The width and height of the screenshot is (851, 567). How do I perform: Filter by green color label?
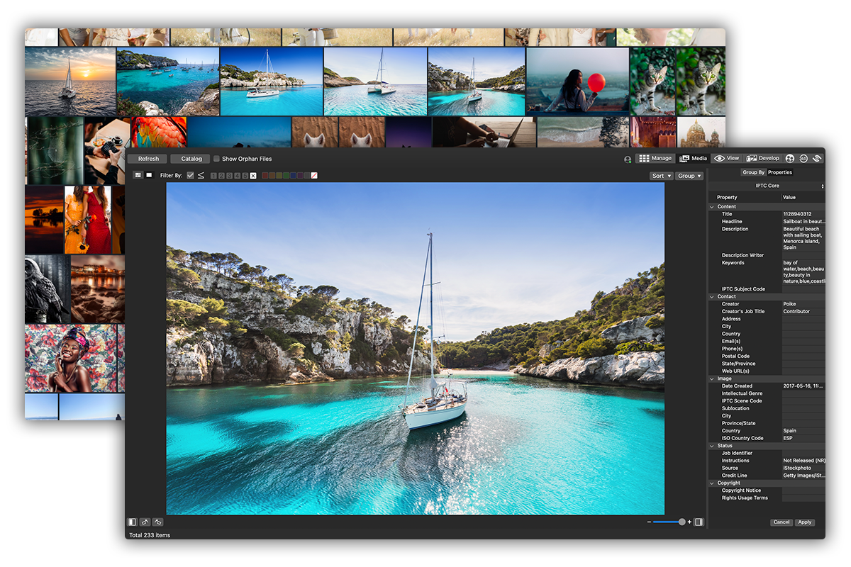(286, 175)
